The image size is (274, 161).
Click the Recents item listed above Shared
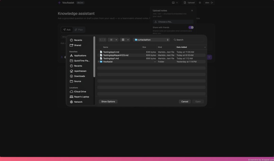click(x=76, y=40)
